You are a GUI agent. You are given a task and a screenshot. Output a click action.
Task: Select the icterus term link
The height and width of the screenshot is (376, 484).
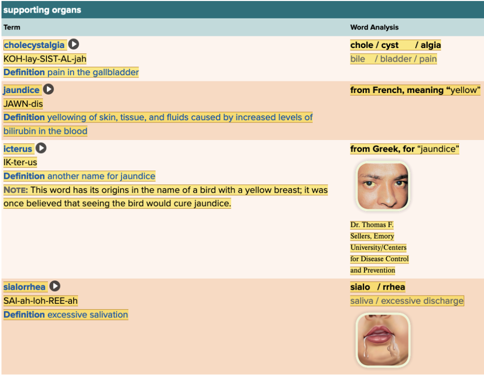[x=18, y=149]
